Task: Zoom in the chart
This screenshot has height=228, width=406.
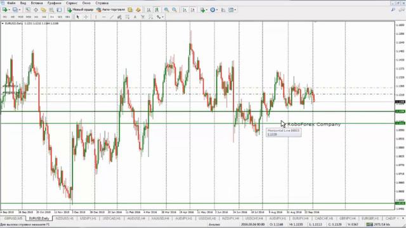Action: point(166,10)
